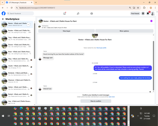Open the tab search dropdown arrow
The width and height of the screenshot is (158, 126).
3,3
